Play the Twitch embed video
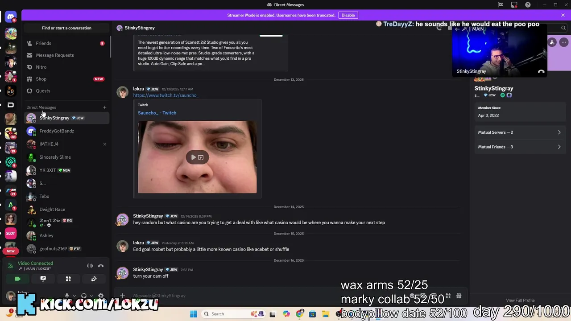The width and height of the screenshot is (571, 321). (193, 157)
